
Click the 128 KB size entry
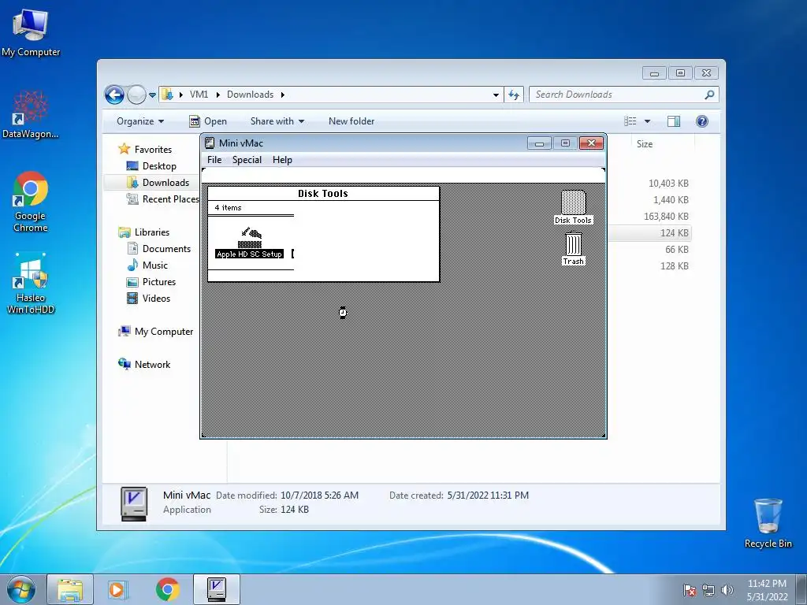click(675, 266)
